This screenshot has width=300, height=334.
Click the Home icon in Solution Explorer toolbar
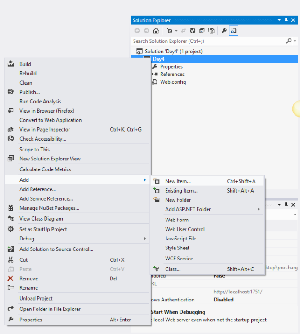[x=156, y=31]
